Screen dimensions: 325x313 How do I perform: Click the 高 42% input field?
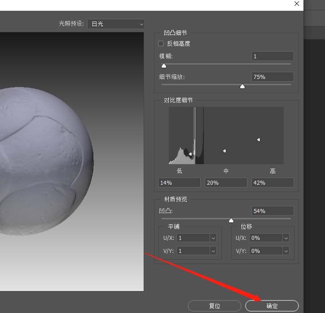tap(272, 183)
